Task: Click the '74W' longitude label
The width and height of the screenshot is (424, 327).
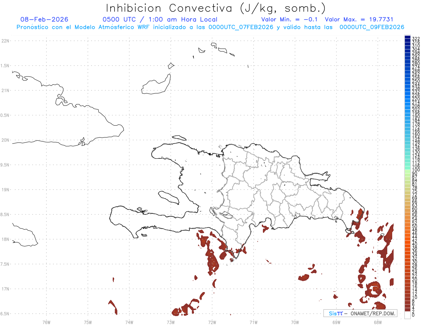Action: pyautogui.click(x=129, y=322)
